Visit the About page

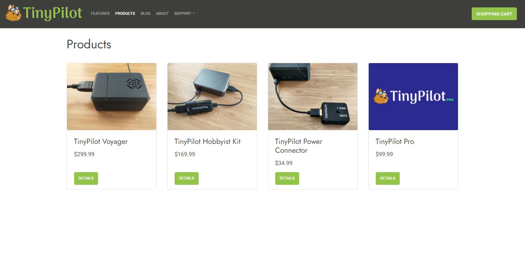[162, 13]
